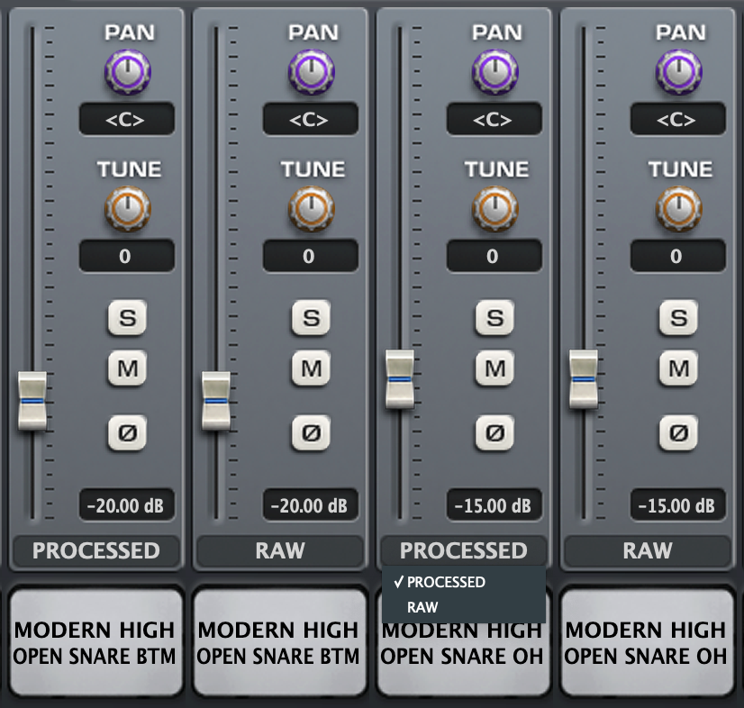Click the Pan knob on the raw Snare OH channel
The image size is (744, 708).
click(x=678, y=71)
